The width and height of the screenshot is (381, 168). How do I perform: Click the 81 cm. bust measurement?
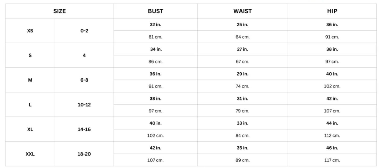(x=156, y=37)
